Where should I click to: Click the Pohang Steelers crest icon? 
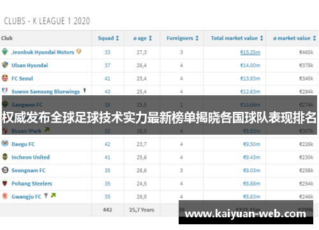[x=4, y=183]
